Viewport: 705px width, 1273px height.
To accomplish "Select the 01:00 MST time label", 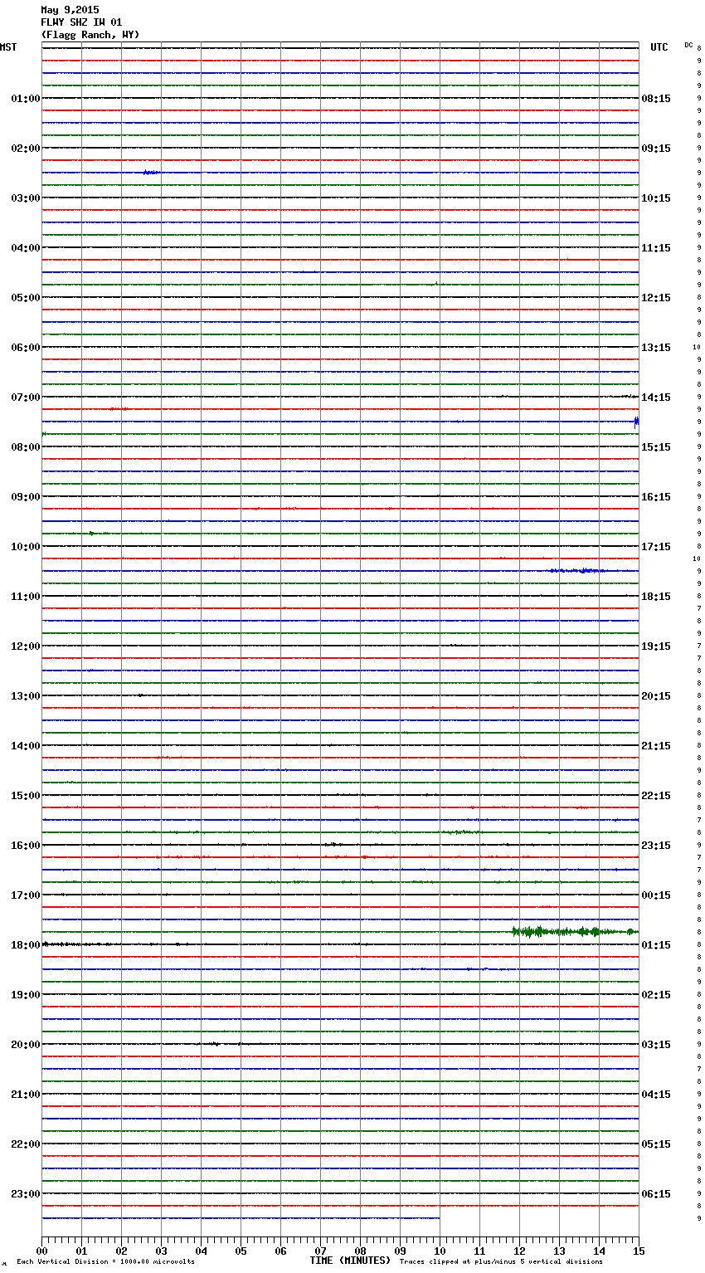I will tap(26, 99).
